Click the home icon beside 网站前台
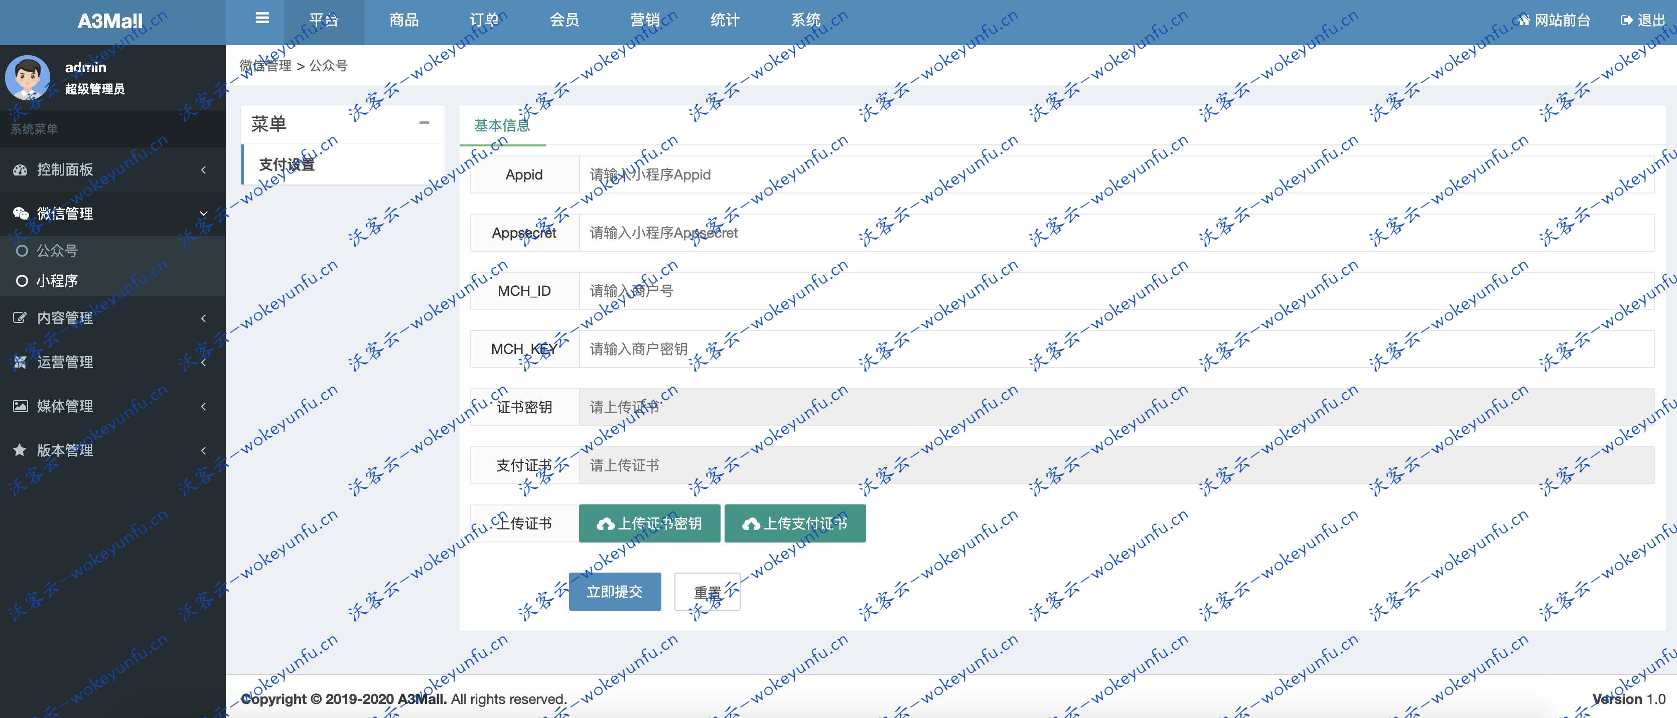Screen dimensions: 1677x718 (x=1523, y=20)
